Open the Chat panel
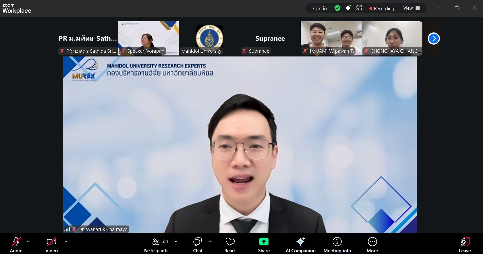This screenshot has height=254, width=483. pyautogui.click(x=198, y=245)
